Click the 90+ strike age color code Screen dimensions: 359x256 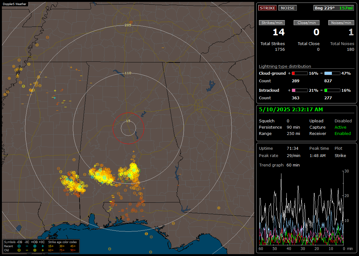[x=73, y=250]
